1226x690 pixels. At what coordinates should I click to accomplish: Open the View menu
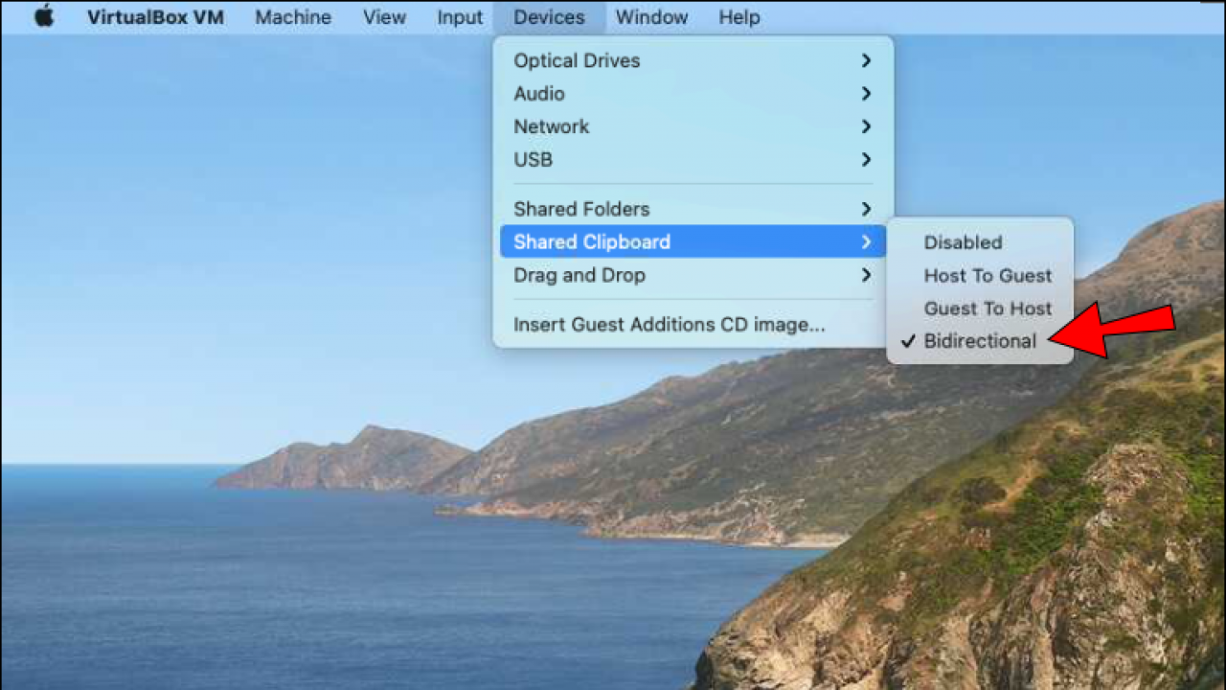click(x=384, y=16)
